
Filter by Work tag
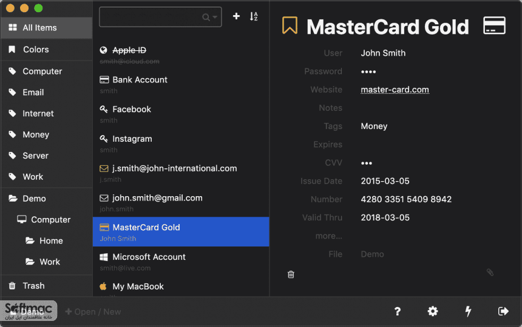(x=47, y=177)
